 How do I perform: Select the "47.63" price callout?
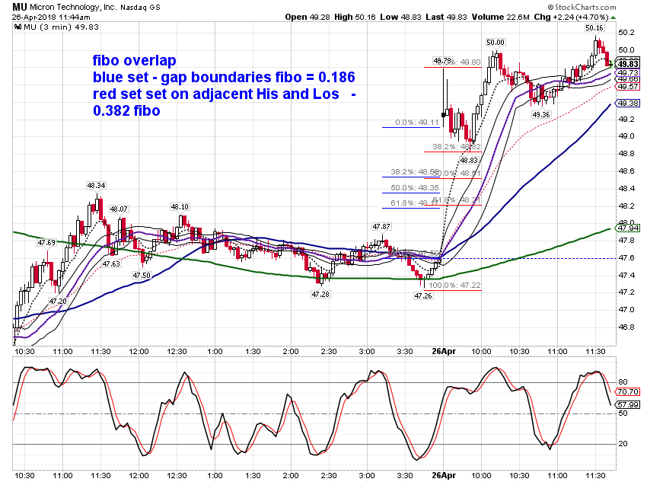pos(111,264)
